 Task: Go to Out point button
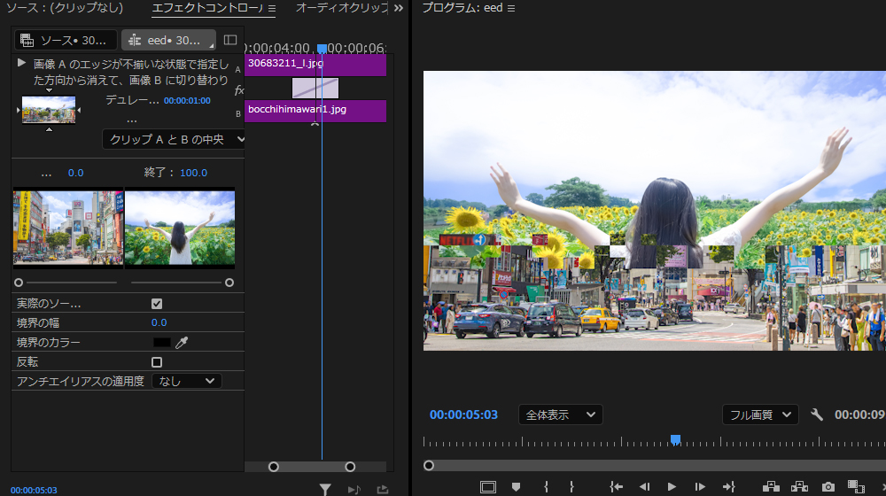click(x=729, y=487)
